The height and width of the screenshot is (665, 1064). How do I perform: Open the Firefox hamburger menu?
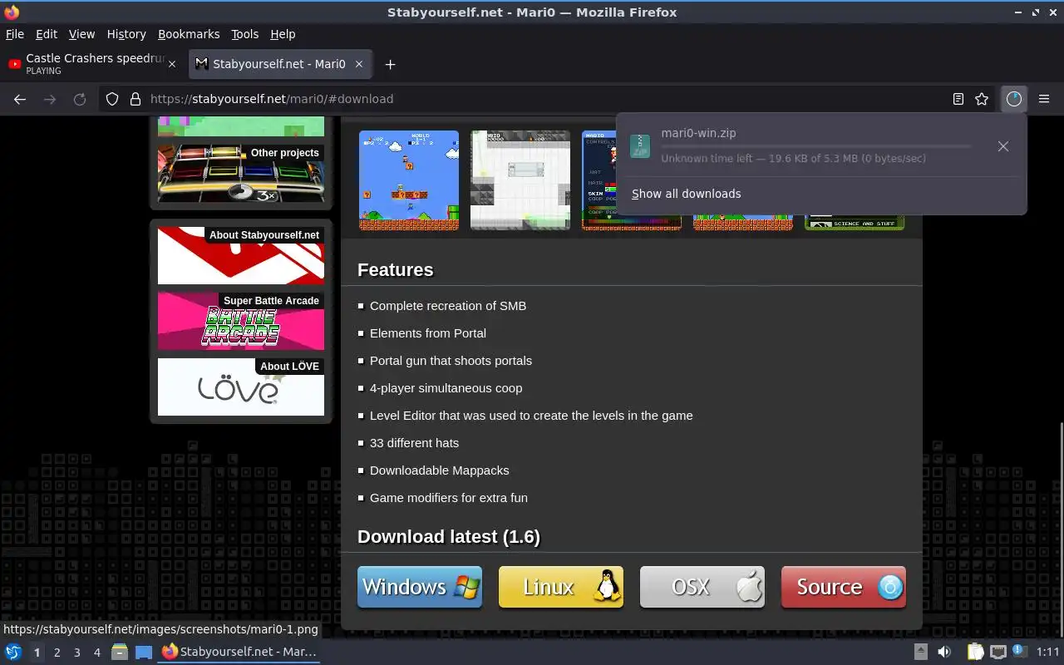point(1044,99)
